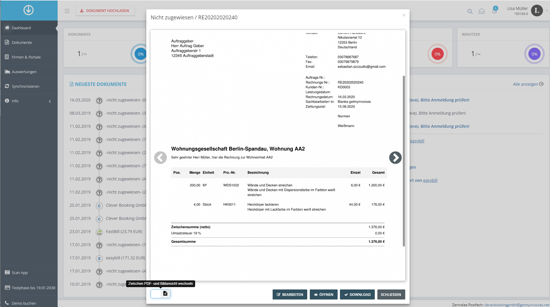The image size is (550, 307).
Task: Click the user avatar L icon
Action: coord(537,11)
